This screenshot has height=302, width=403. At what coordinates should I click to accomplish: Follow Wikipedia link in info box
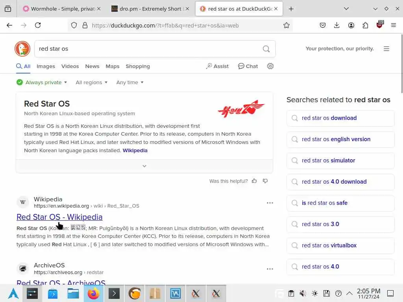click(x=135, y=151)
